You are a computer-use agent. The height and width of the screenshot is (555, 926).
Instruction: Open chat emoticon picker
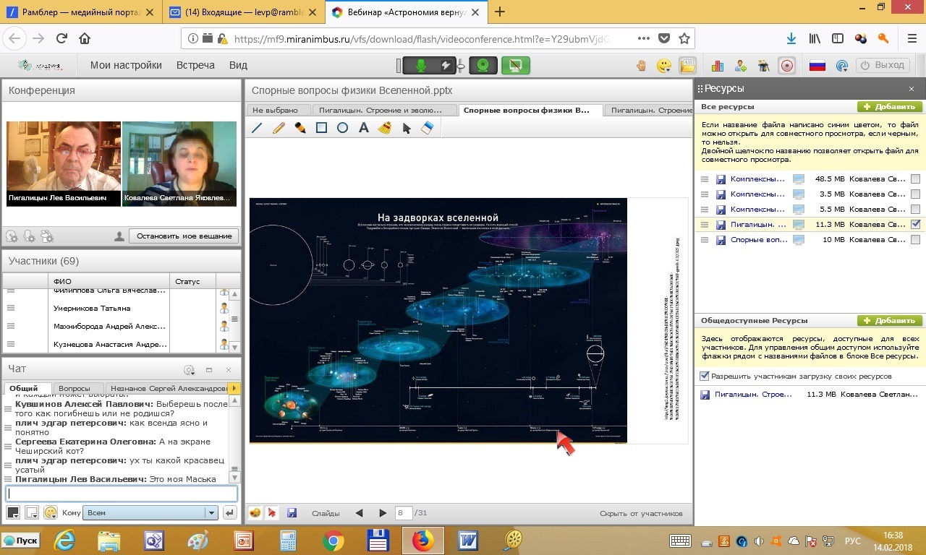(51, 512)
